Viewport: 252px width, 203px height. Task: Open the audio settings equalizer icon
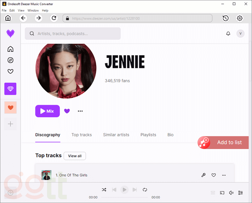coord(240,193)
